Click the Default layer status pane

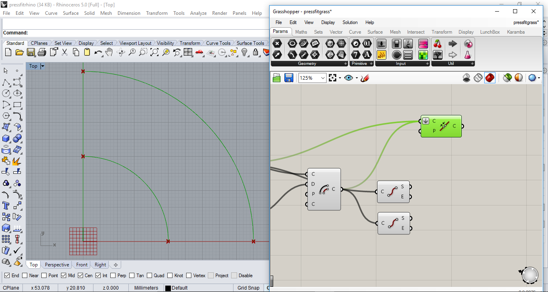(199, 288)
